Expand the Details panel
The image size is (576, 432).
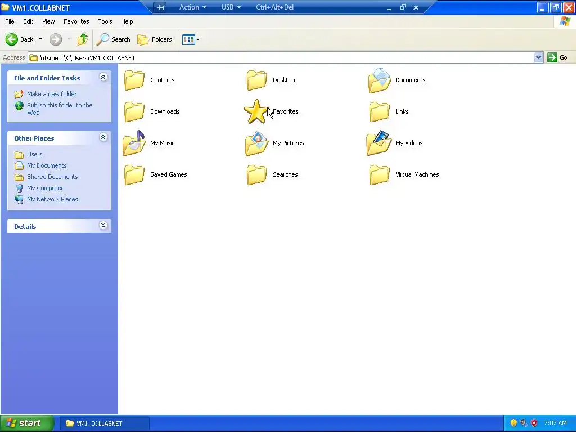click(103, 225)
